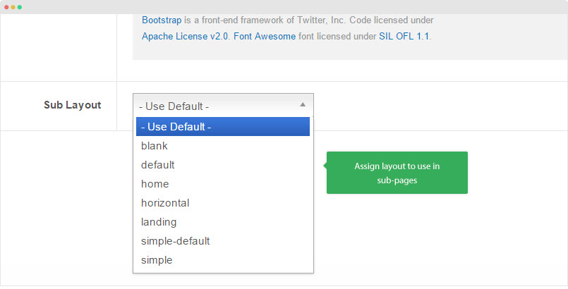Choose the 'horizontal' layout option
568x289 pixels.
point(223,203)
